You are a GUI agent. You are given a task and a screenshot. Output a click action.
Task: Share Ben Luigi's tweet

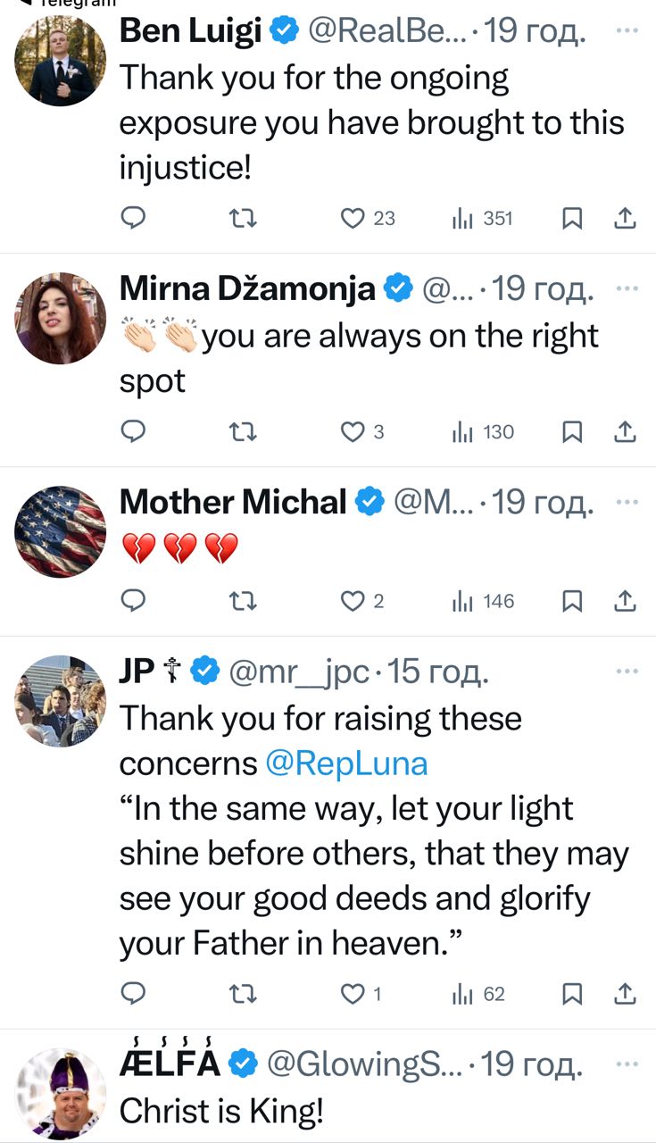pos(627,218)
